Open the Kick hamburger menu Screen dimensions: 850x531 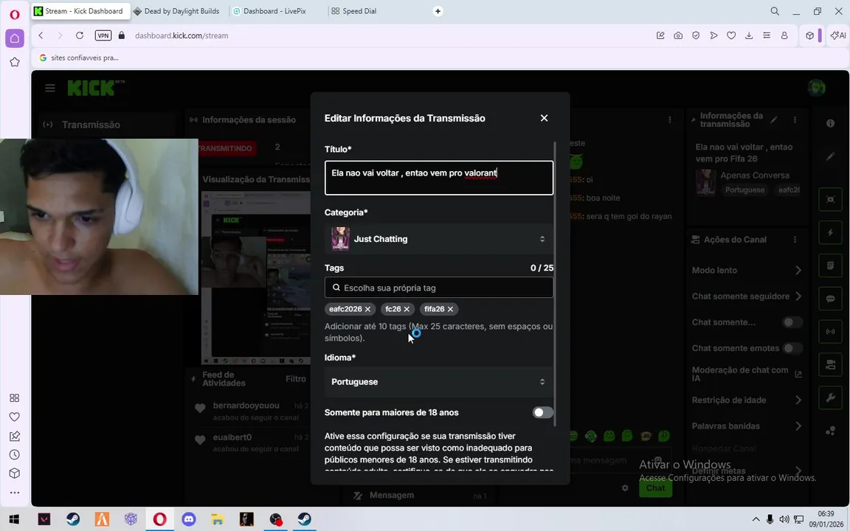pos(50,88)
